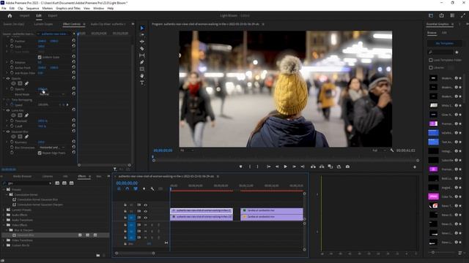Select the Rectangle tool

pyautogui.click(x=142, y=69)
